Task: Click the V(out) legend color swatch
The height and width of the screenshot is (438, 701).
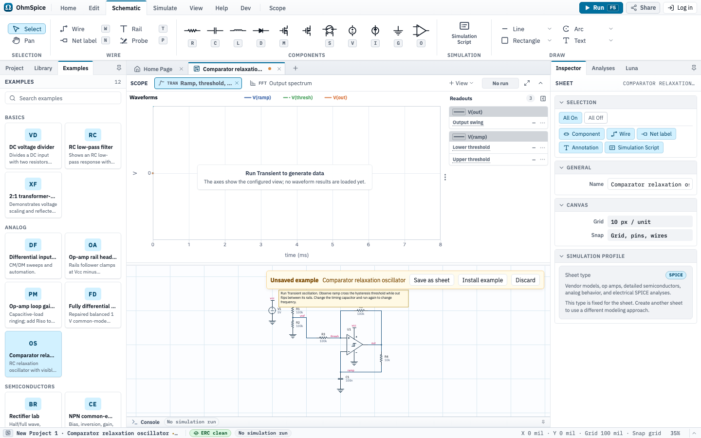Action: click(328, 98)
